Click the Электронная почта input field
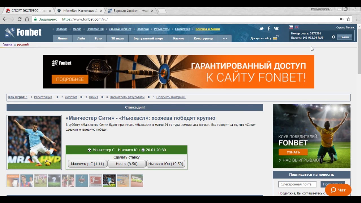This screenshot has width=361, height=203. coord(298,184)
